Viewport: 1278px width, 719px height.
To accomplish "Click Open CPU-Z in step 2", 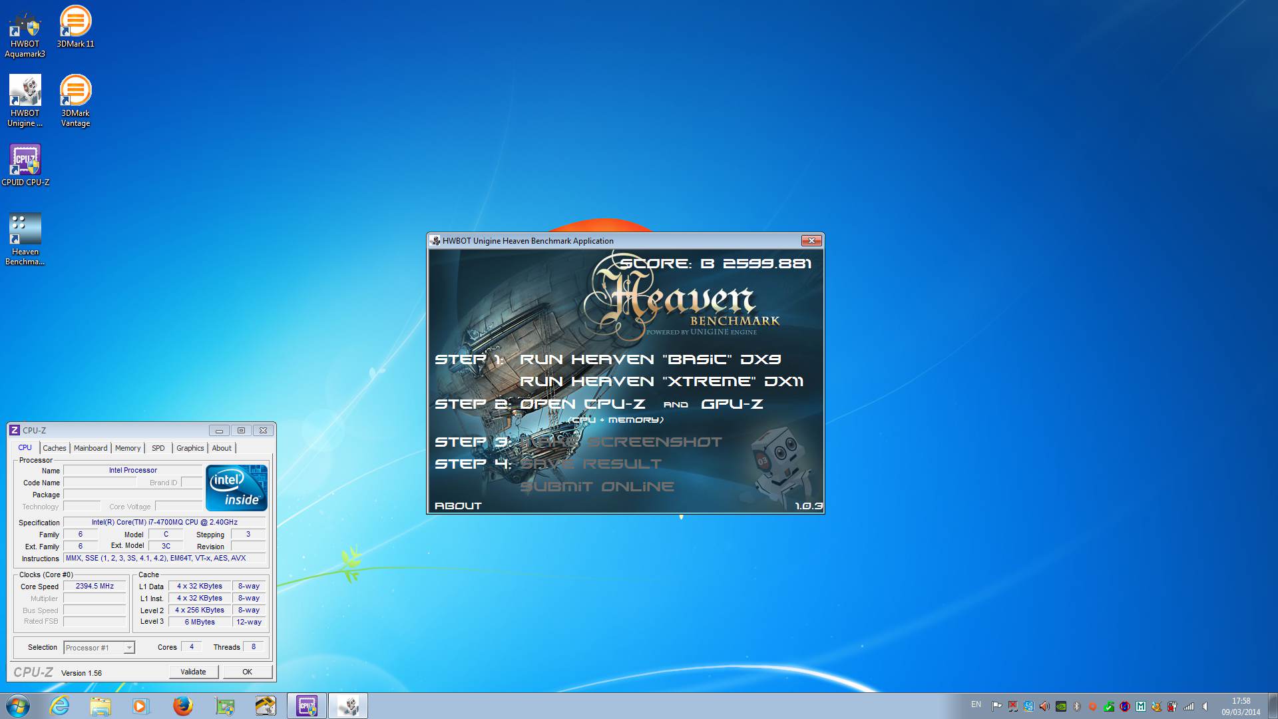I will click(582, 404).
